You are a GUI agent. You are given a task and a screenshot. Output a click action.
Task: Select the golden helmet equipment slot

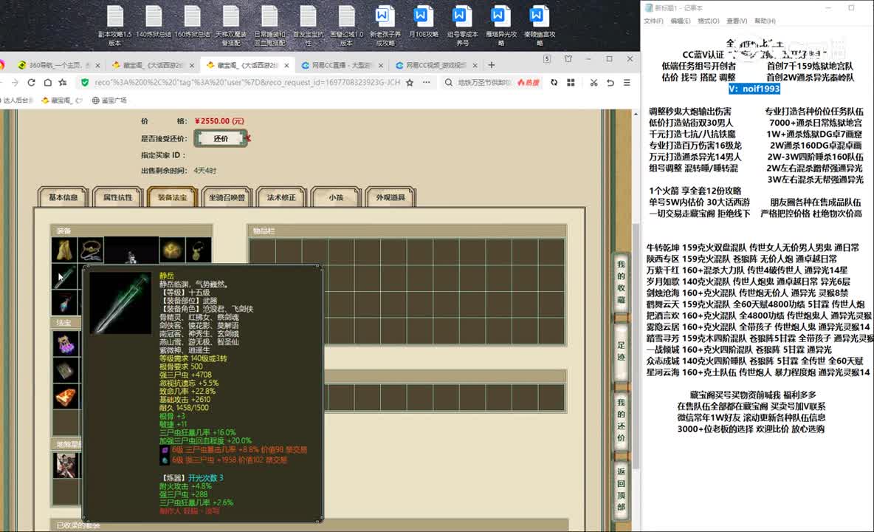tap(172, 250)
